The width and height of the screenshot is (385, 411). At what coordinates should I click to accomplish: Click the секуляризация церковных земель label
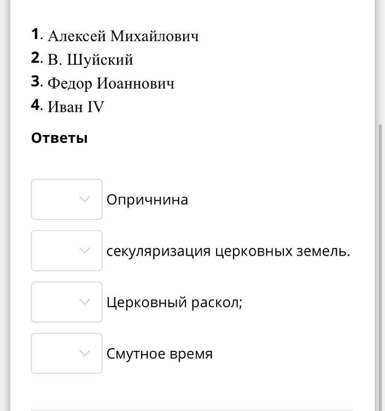(228, 251)
